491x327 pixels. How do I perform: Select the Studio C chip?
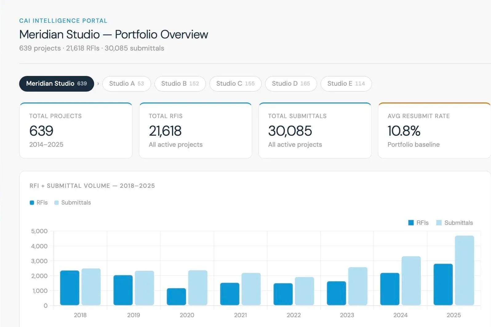point(235,84)
